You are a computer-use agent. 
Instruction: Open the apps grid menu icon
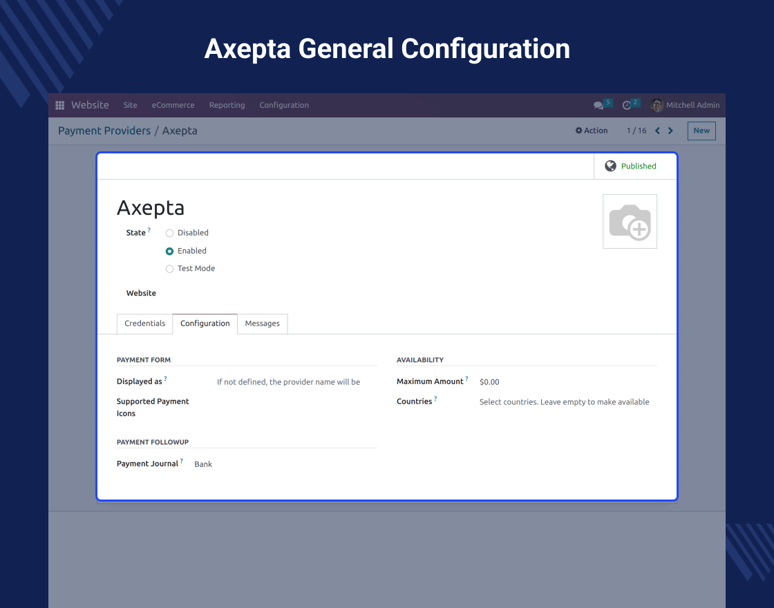pyautogui.click(x=59, y=105)
